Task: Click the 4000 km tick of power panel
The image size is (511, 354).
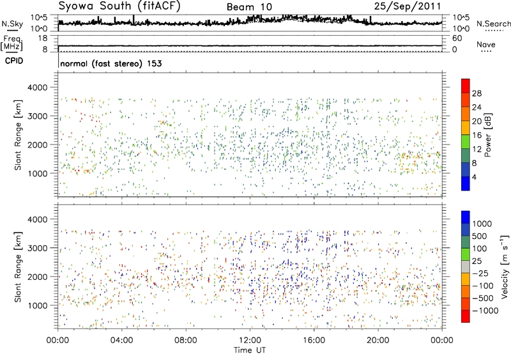Action: point(37,88)
